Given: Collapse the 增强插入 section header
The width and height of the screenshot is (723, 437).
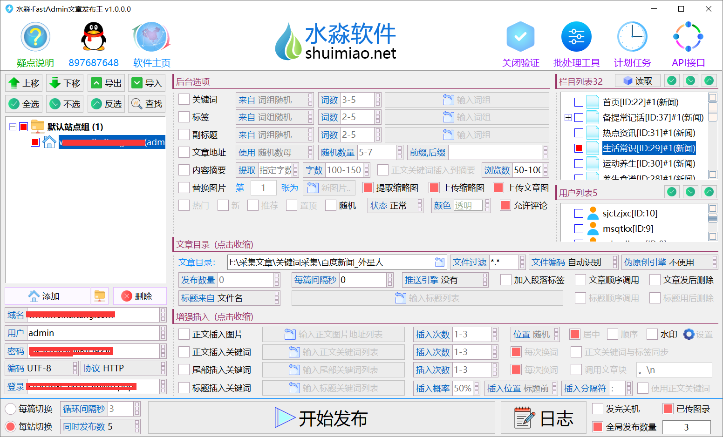Looking at the screenshot, I should click(x=214, y=316).
